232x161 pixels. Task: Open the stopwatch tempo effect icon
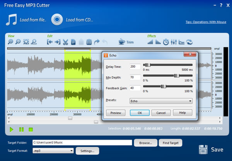click(x=166, y=42)
